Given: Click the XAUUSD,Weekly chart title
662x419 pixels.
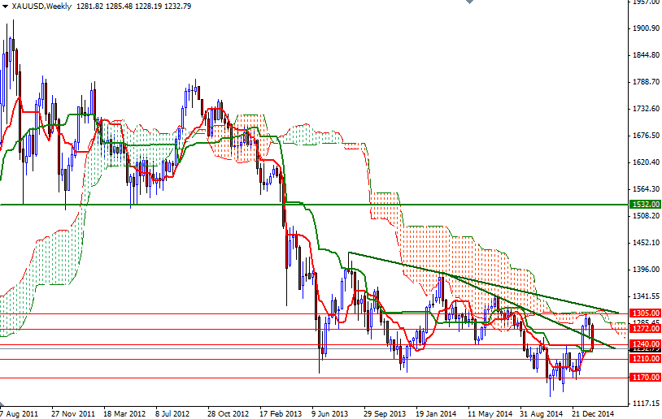Looking at the screenshot, I should 41,6.
